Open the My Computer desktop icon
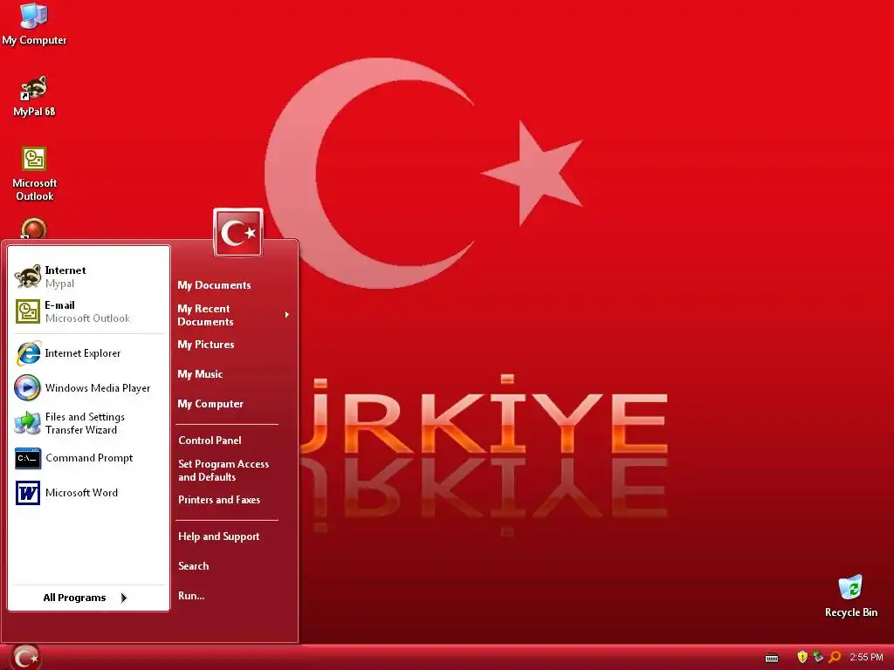Viewport: 894px width, 670px height. point(34,24)
